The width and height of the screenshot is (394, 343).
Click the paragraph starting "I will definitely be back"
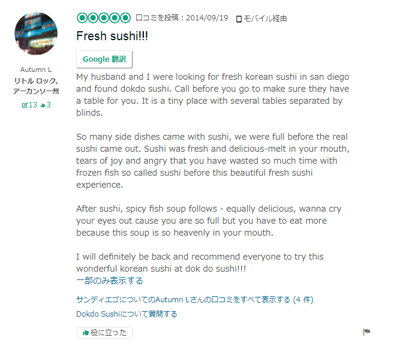pos(200,263)
